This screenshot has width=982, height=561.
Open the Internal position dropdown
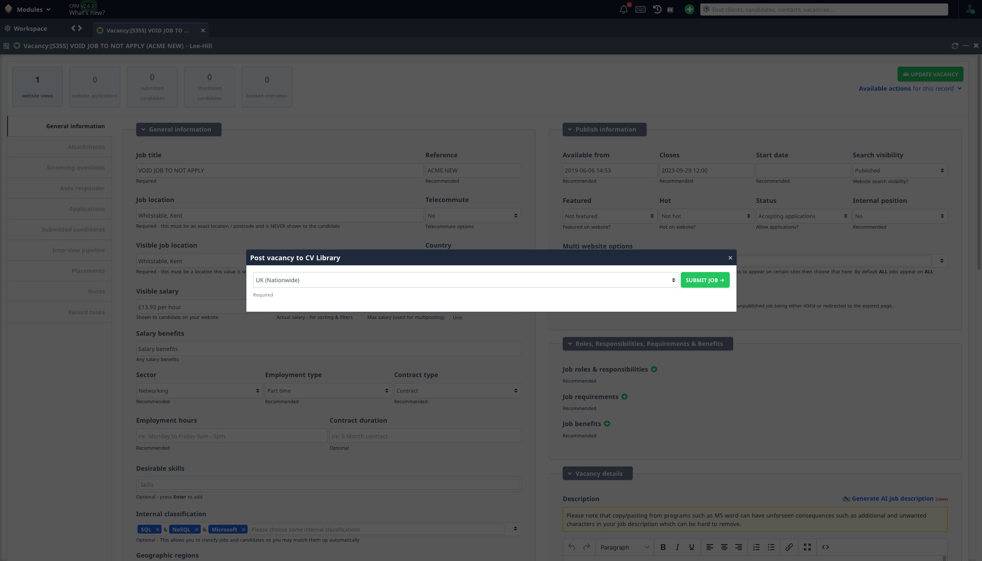(x=900, y=216)
